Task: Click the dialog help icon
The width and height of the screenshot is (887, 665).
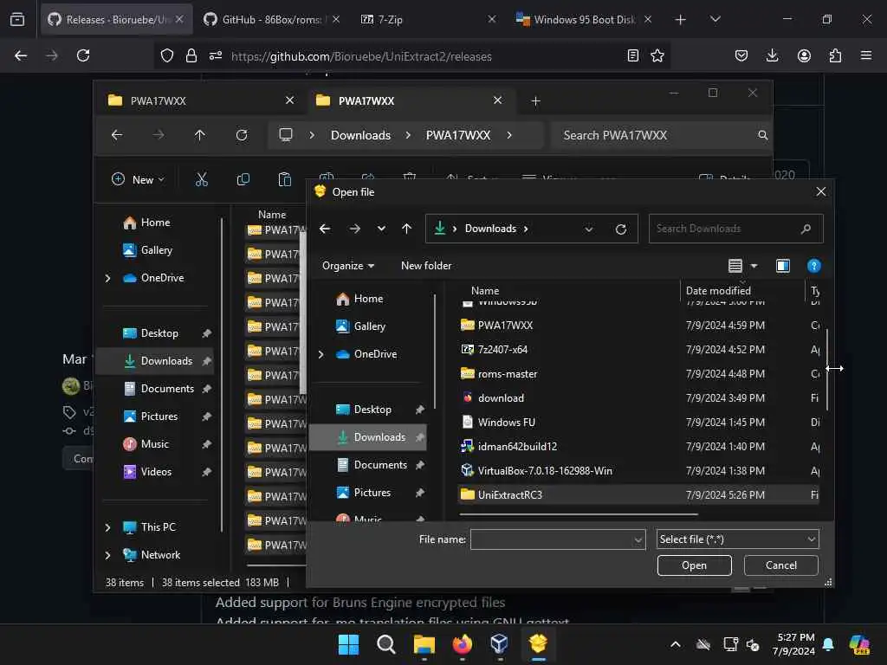Action: click(813, 266)
